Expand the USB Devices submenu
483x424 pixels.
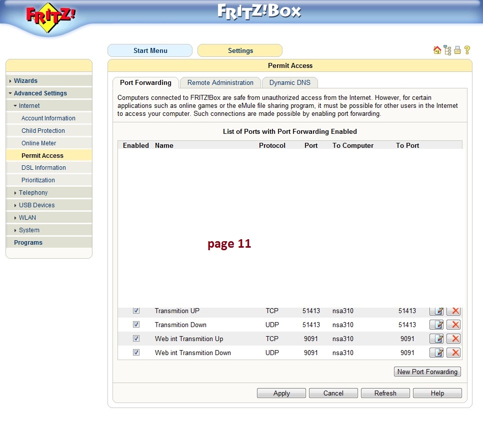pyautogui.click(x=49, y=205)
